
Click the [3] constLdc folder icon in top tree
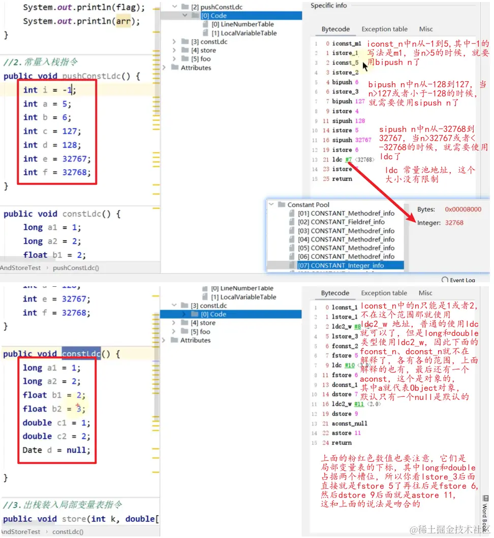[185, 42]
